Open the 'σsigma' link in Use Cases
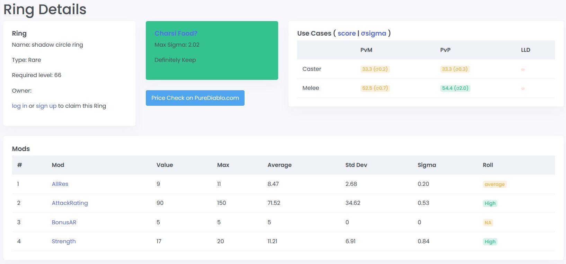The image size is (566, 264). (373, 33)
